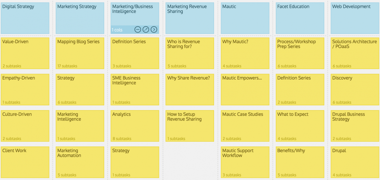This screenshot has height=180, width=380.
Task: Select the Digital Strategy column header
Action: tap(25, 18)
